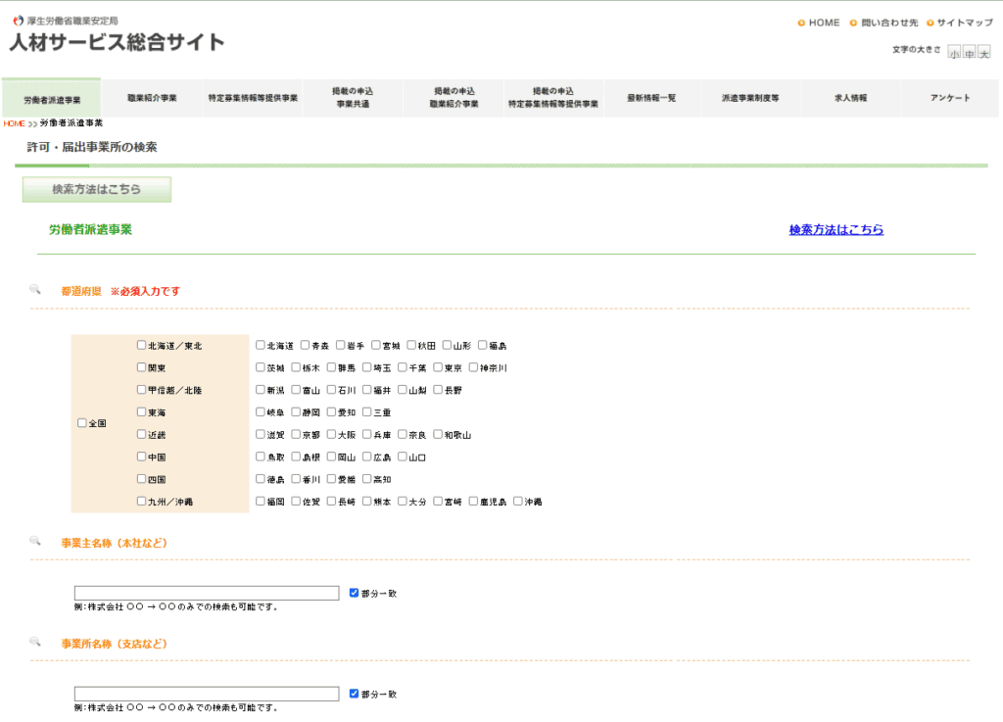Click the magnifier icon beside 都道府県
This screenshot has height=722, width=1003.
tap(35, 290)
